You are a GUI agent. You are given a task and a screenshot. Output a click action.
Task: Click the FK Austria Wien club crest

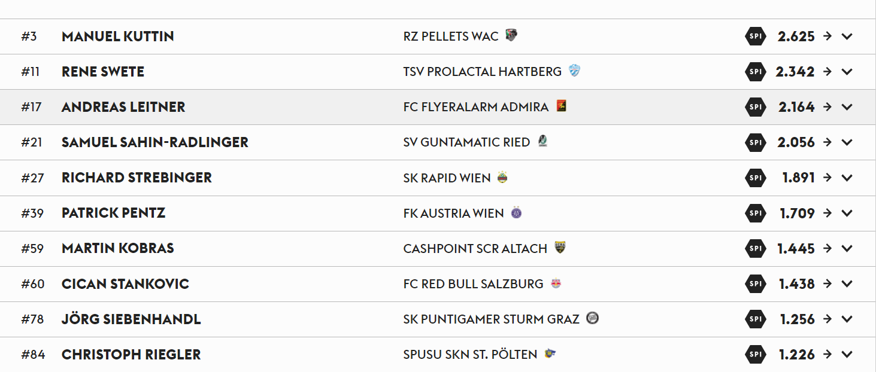516,212
